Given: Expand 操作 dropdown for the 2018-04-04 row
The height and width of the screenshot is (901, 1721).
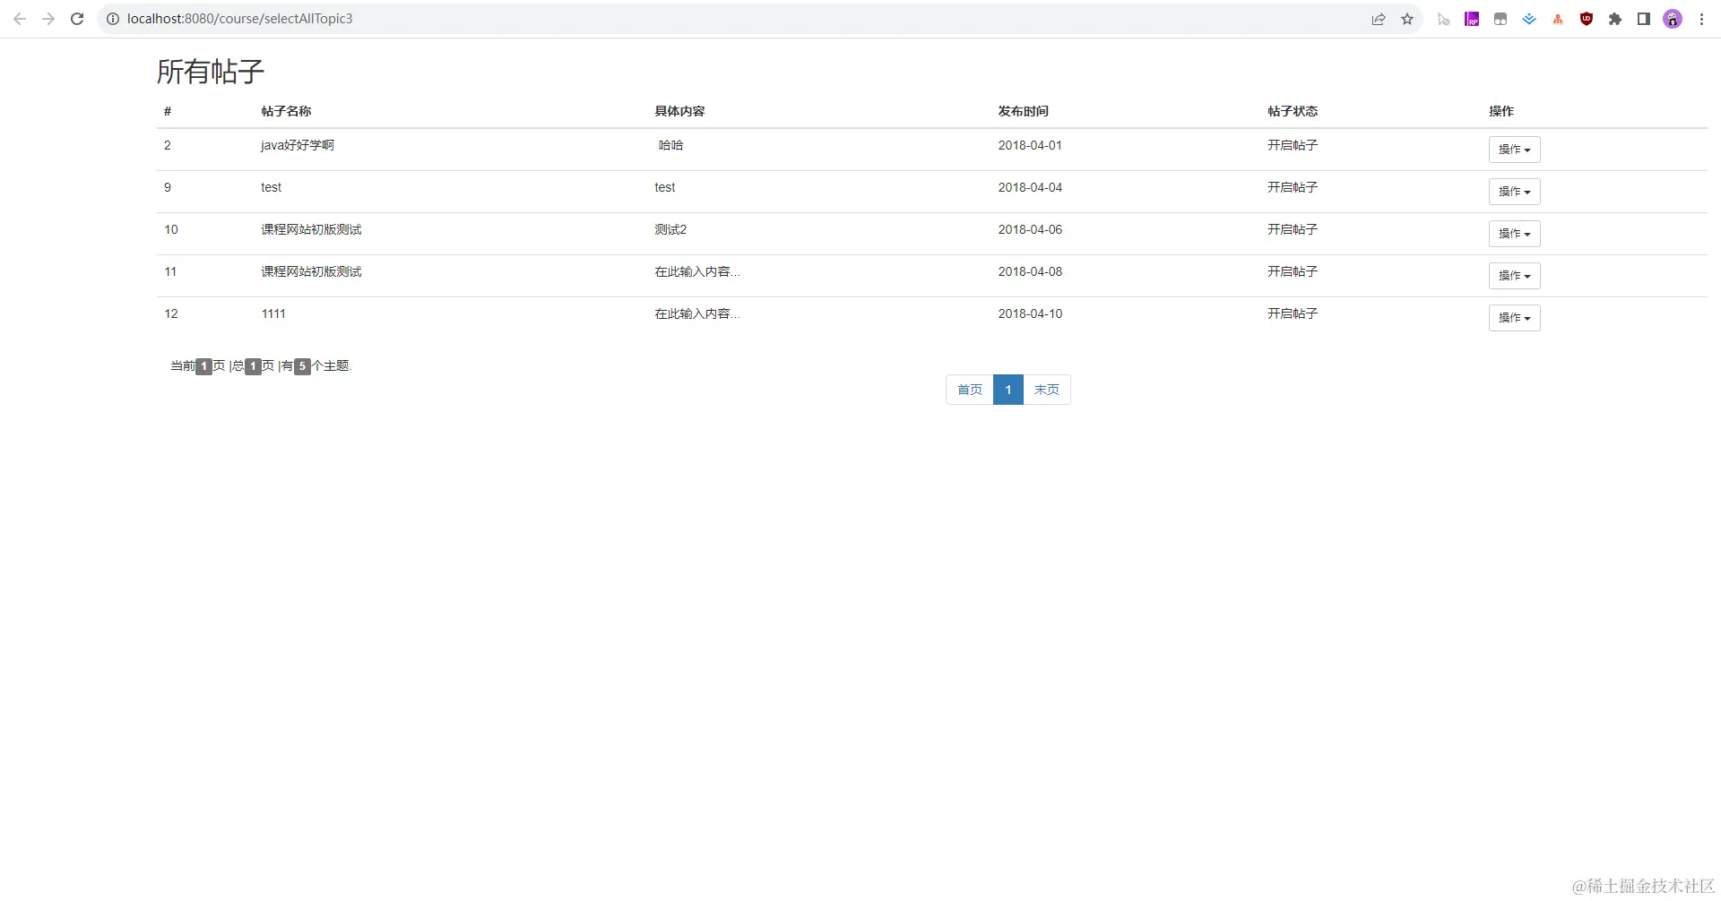Looking at the screenshot, I should 1514,192.
